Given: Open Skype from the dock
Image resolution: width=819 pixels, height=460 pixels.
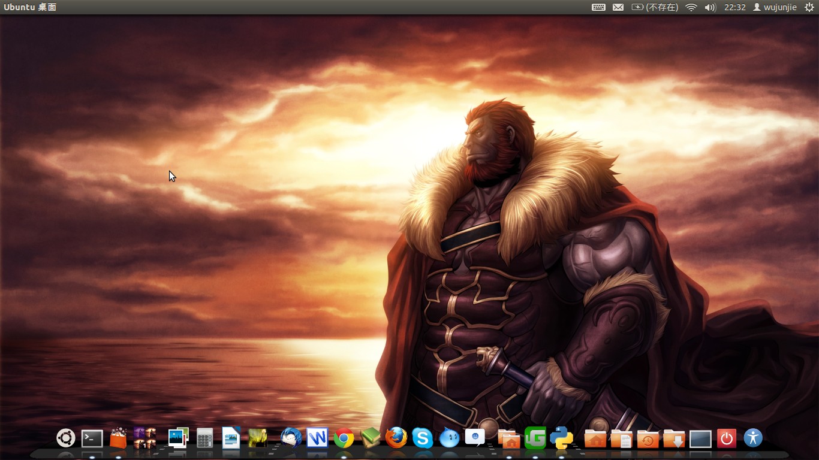Looking at the screenshot, I should [x=423, y=438].
